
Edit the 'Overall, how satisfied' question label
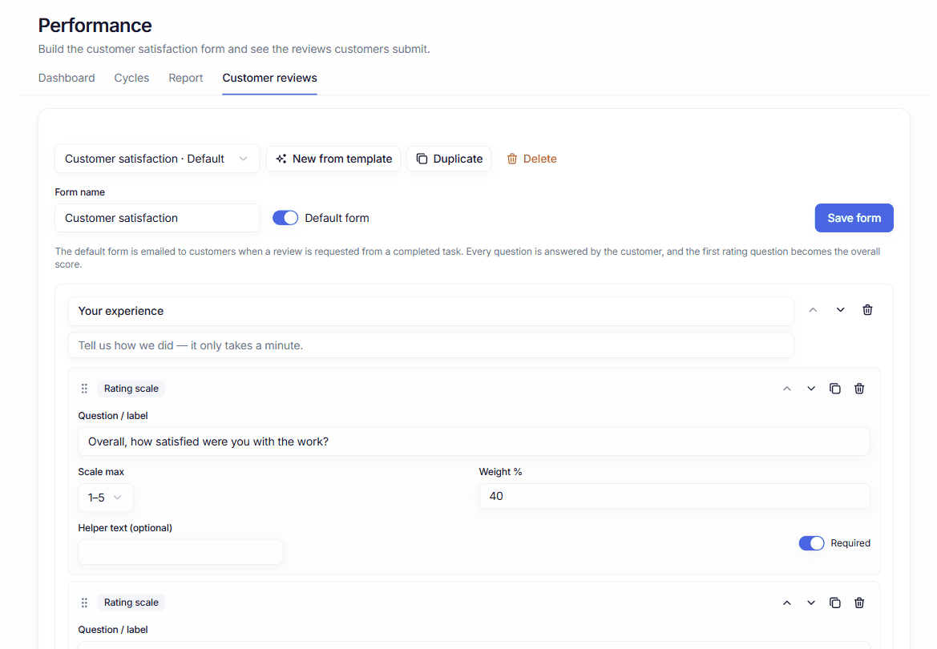473,441
